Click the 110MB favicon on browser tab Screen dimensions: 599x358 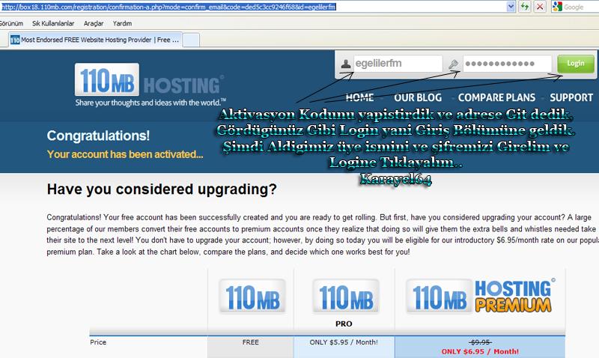click(x=14, y=39)
